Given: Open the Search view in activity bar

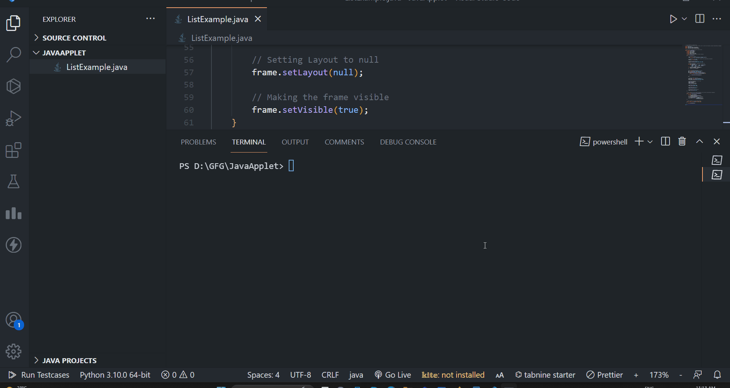Looking at the screenshot, I should pos(14,55).
